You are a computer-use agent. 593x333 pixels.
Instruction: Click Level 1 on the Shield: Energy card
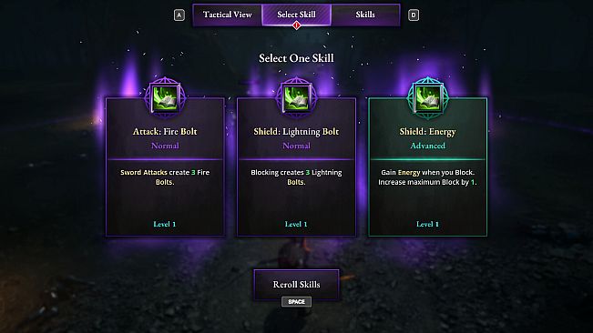point(428,224)
